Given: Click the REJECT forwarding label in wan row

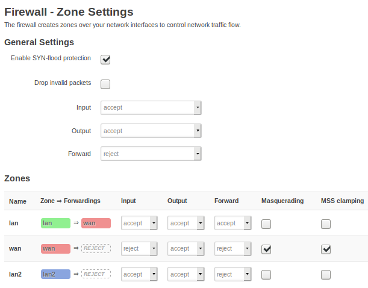Looking at the screenshot, I should point(96,249).
